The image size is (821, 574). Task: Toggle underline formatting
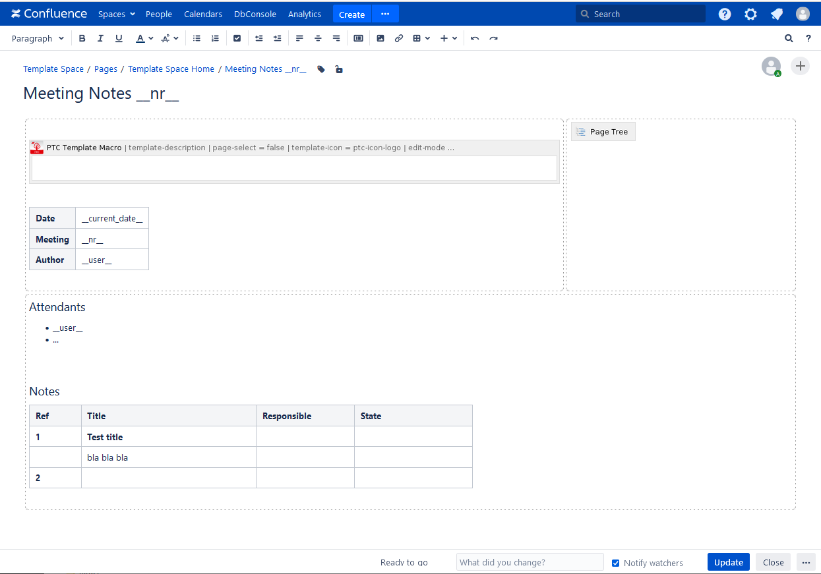coord(119,38)
